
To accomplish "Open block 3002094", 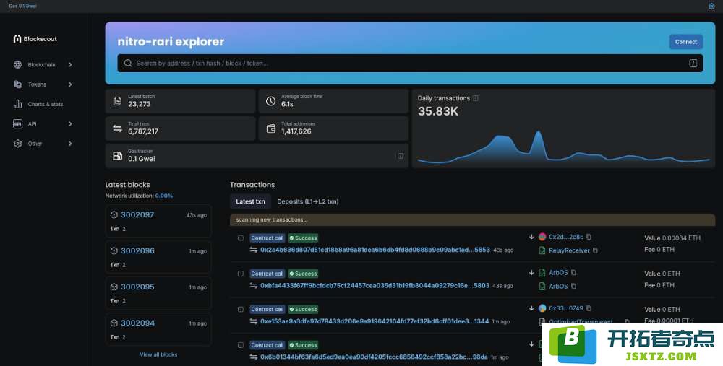I will pos(137,323).
